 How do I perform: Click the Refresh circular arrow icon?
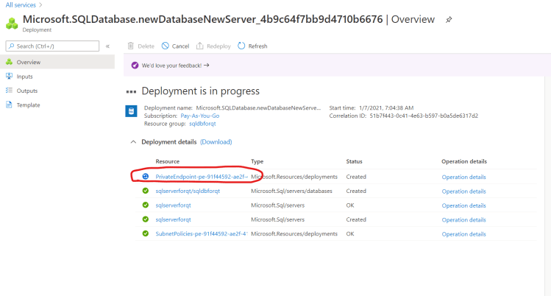(x=241, y=46)
